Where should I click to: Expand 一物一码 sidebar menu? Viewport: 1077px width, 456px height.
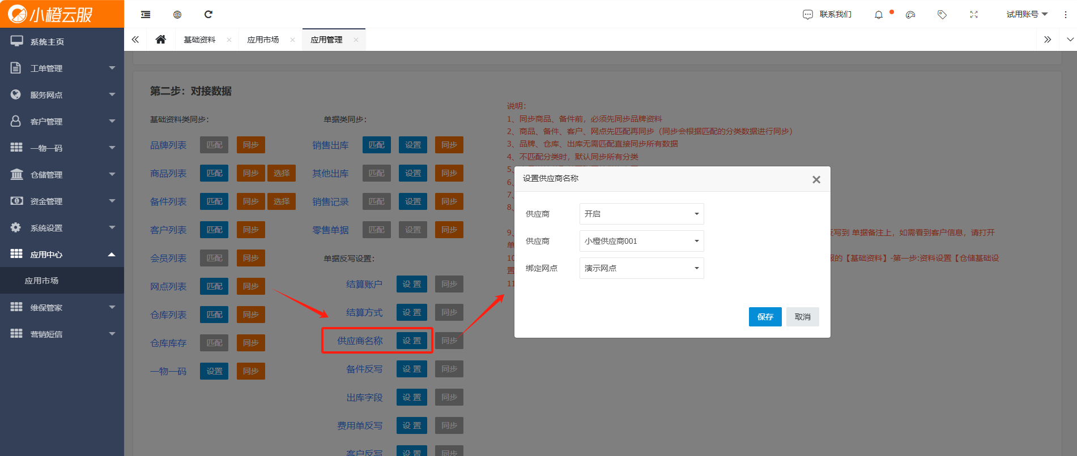(x=62, y=148)
